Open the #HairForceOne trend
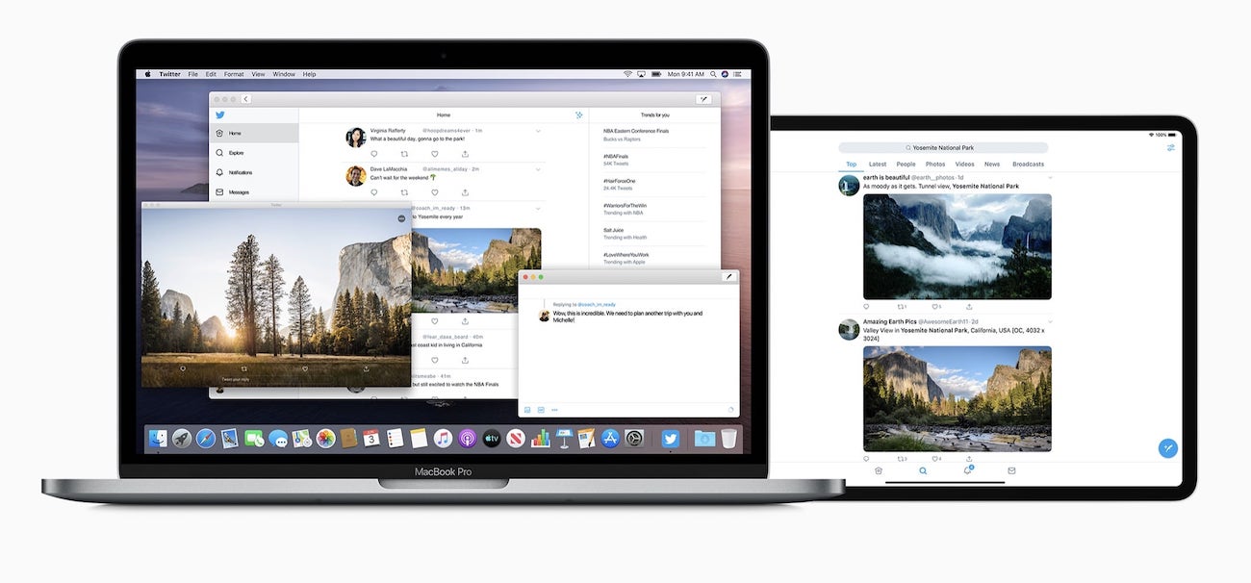The width and height of the screenshot is (1251, 583). (x=621, y=185)
